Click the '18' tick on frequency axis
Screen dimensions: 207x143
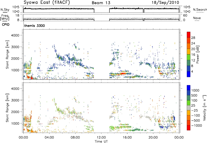[x=17, y=15]
